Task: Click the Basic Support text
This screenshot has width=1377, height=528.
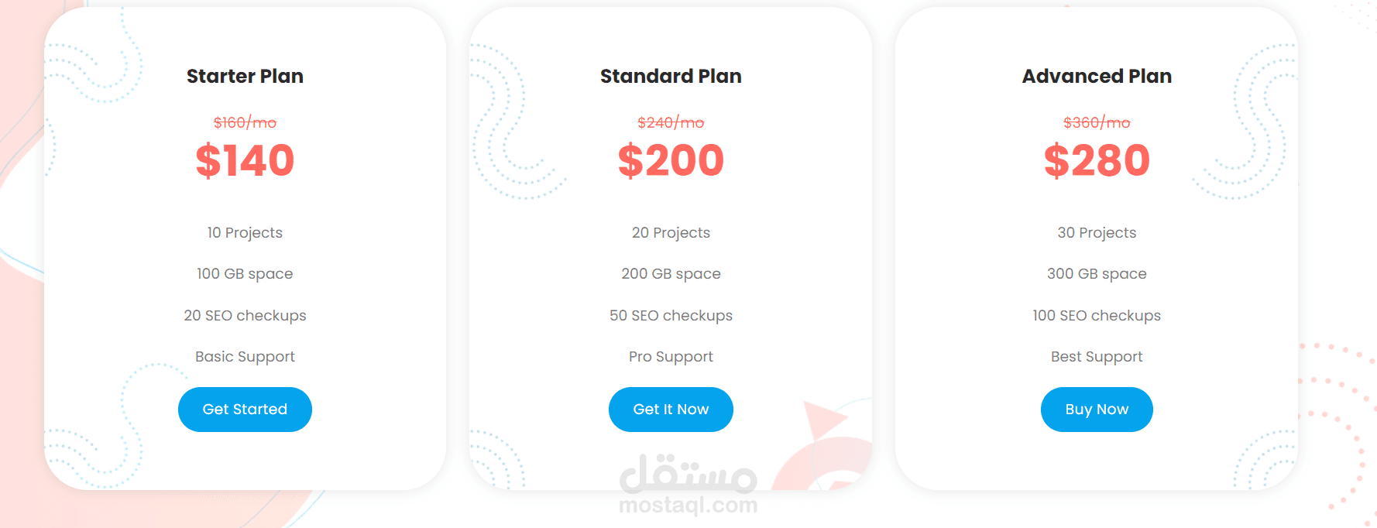Action: pos(245,357)
